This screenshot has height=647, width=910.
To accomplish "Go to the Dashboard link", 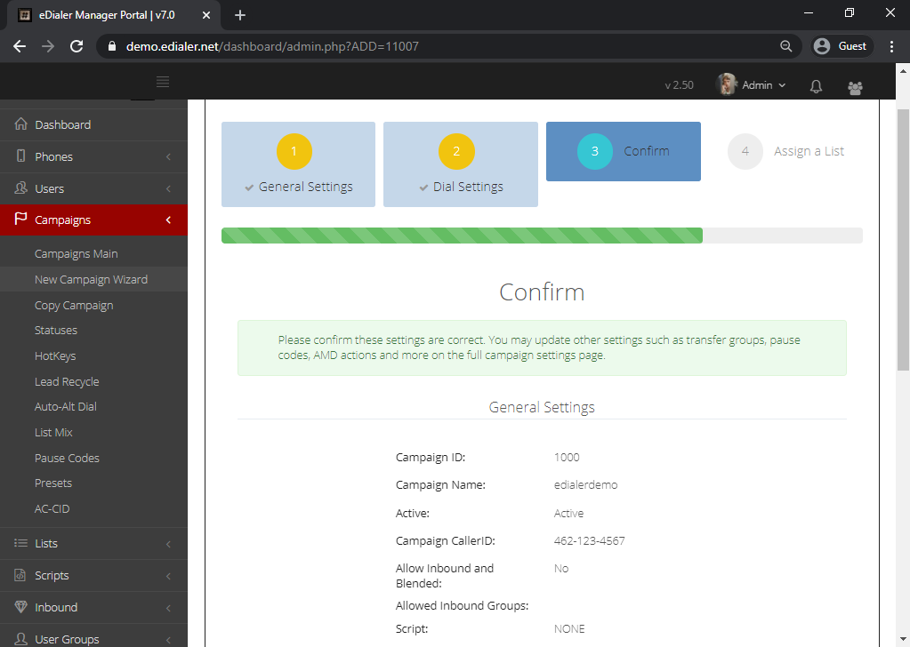I will (62, 124).
